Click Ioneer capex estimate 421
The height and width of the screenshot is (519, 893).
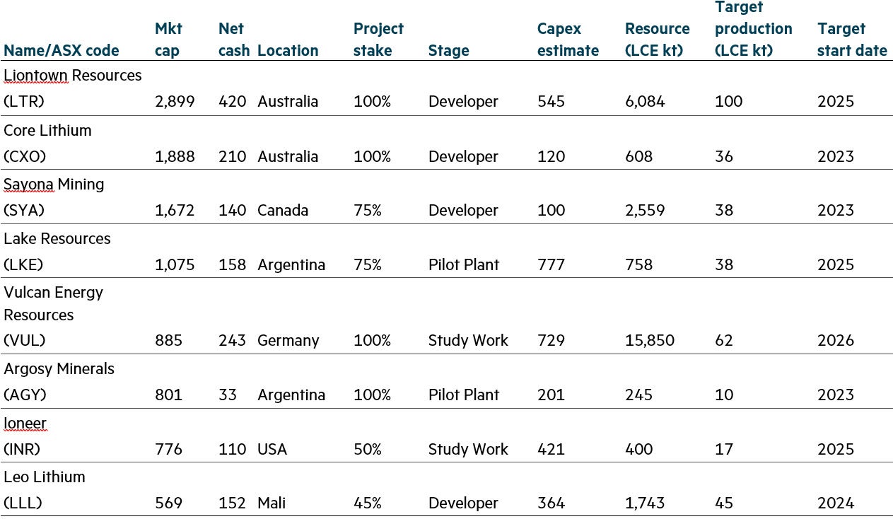point(551,449)
